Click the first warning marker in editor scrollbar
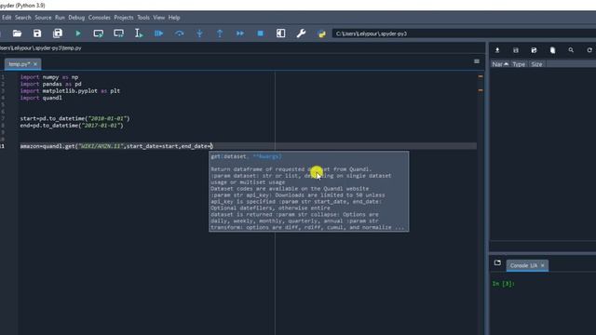 pyautogui.click(x=481, y=76)
